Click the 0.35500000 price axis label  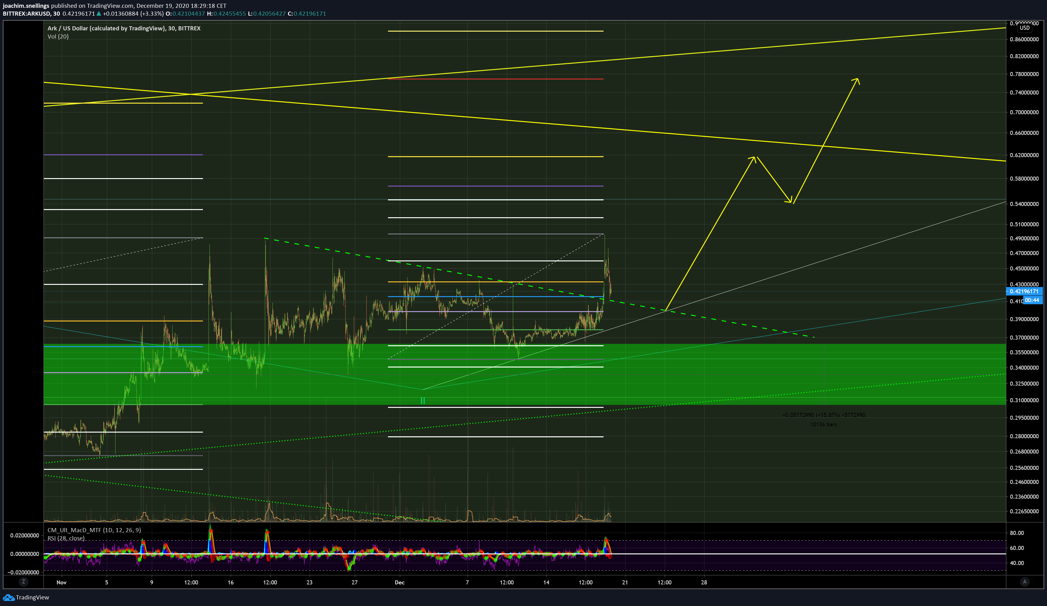(x=1024, y=352)
